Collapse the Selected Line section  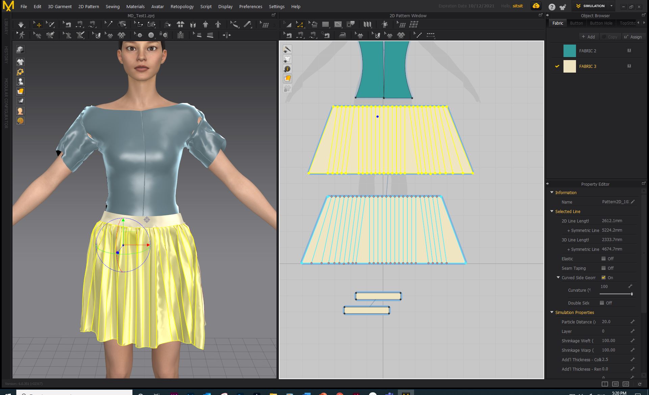(552, 211)
